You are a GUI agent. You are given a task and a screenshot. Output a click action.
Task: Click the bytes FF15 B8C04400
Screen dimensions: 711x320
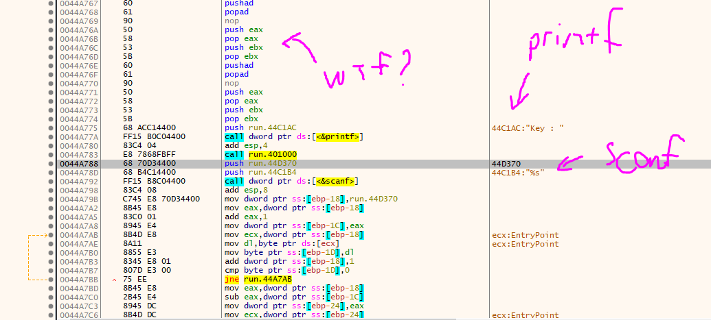pyautogui.click(x=154, y=181)
